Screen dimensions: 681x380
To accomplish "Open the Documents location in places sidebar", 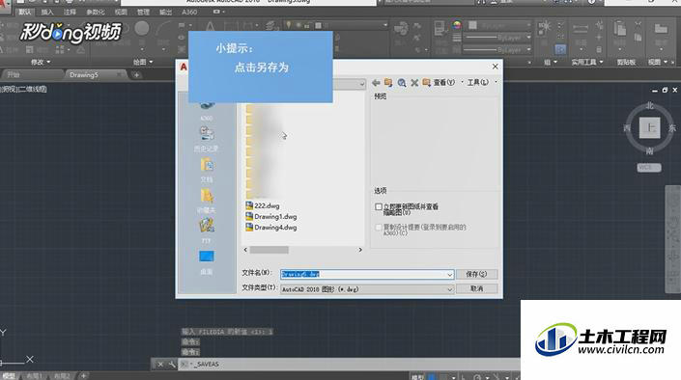I will click(x=207, y=170).
